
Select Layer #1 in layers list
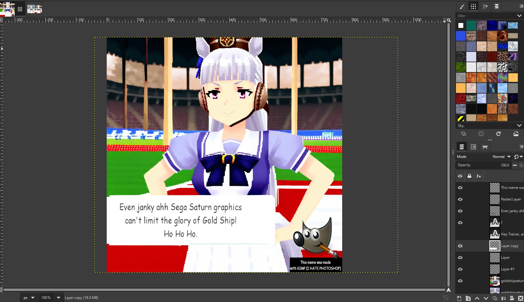point(490,269)
